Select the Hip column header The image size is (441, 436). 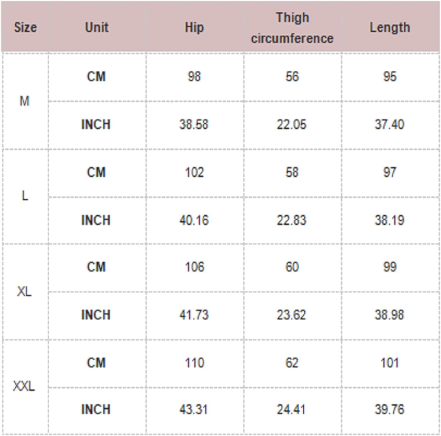[194, 28]
